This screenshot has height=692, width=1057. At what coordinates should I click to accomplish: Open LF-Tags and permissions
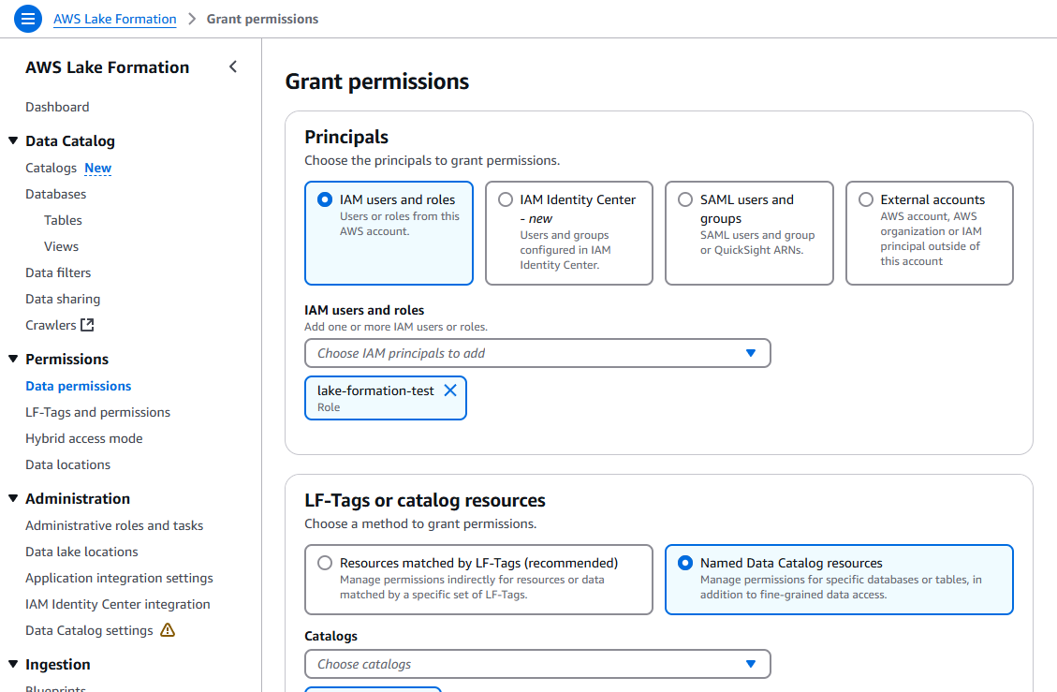pyautogui.click(x=97, y=412)
